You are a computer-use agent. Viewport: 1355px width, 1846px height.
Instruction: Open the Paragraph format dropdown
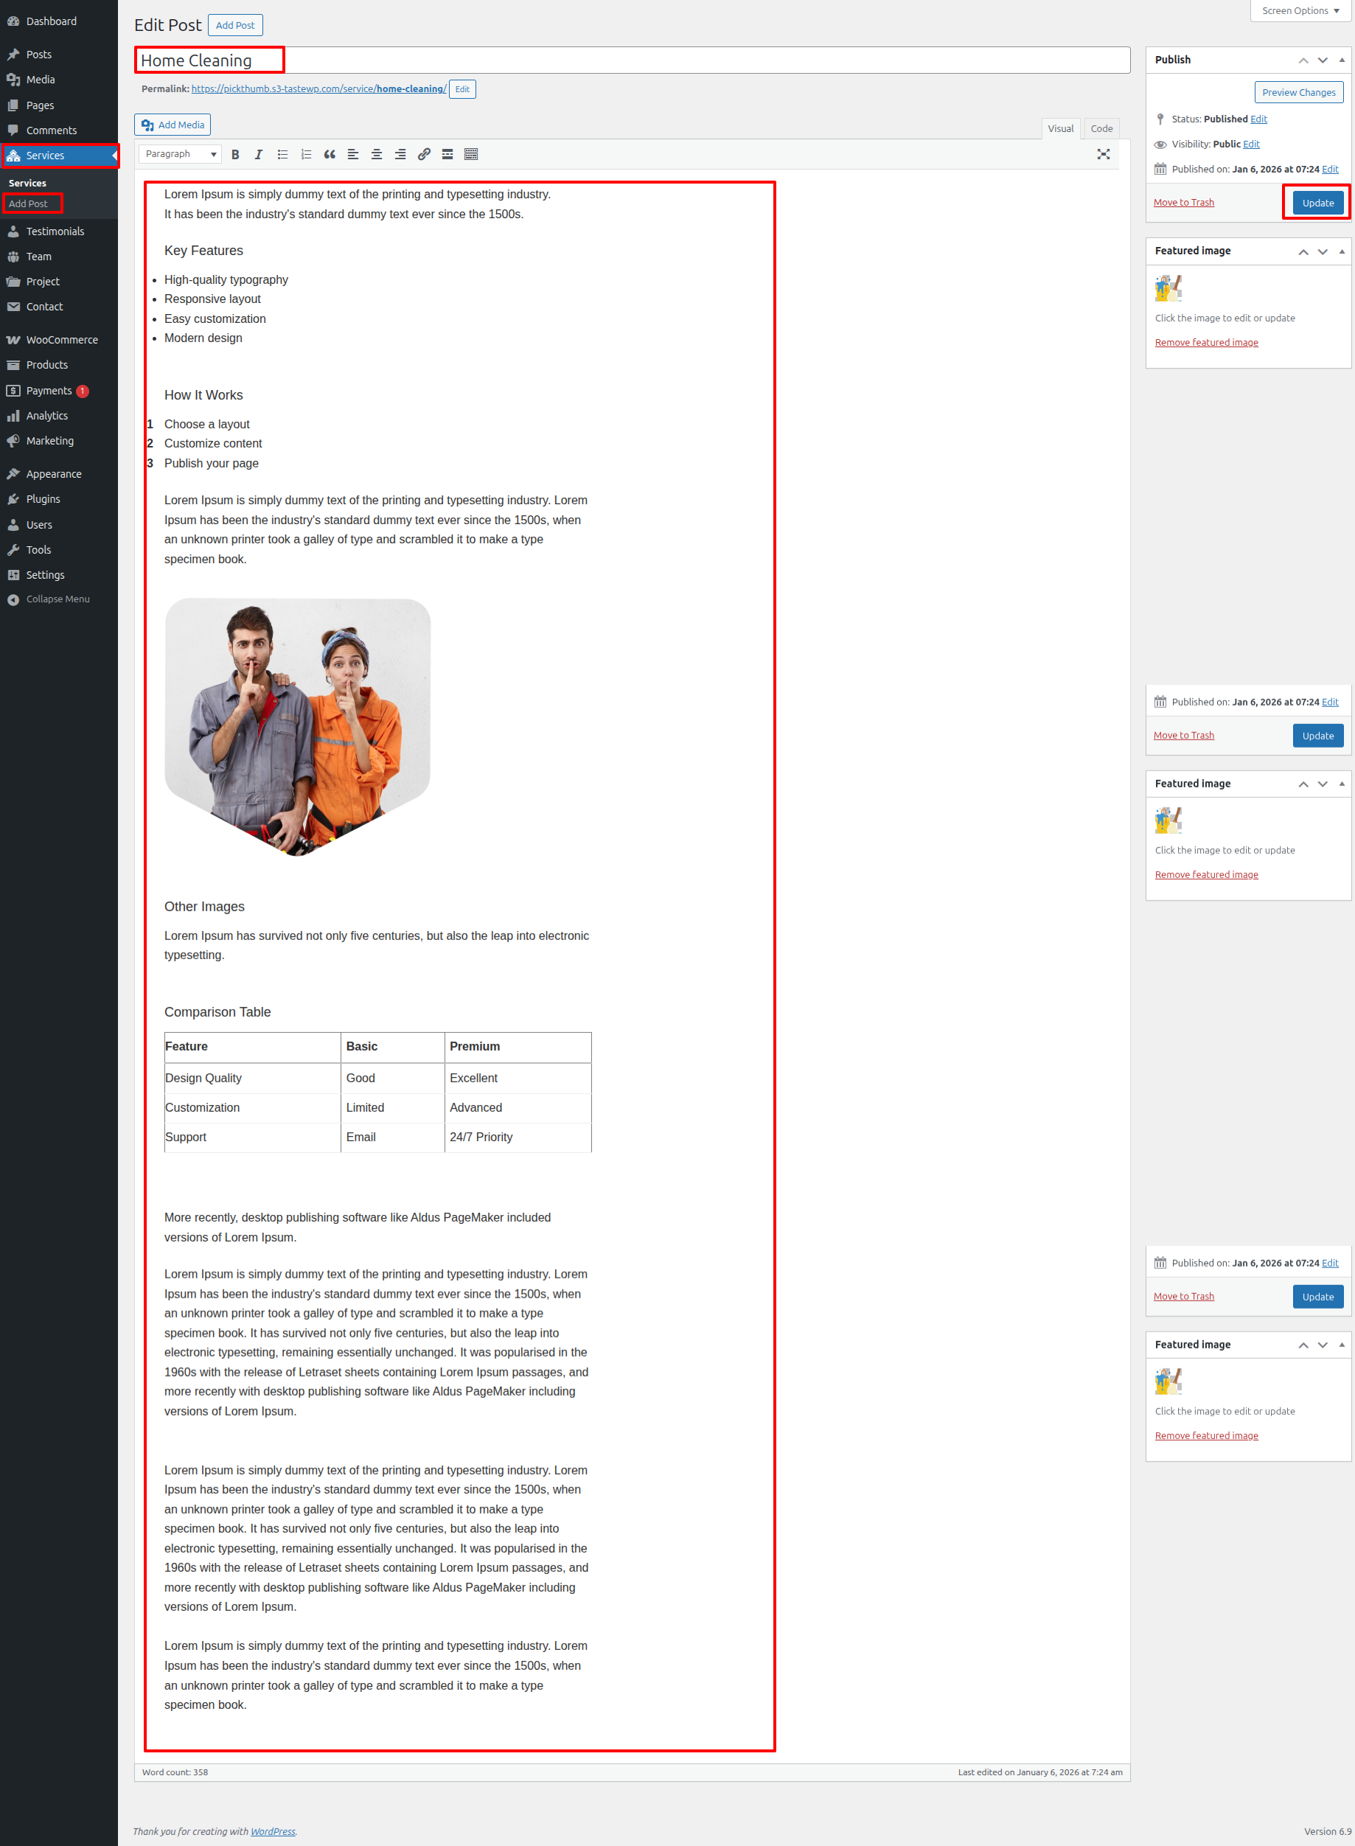tap(181, 154)
